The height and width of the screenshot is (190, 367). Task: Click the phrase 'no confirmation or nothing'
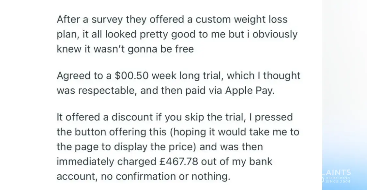pyautogui.click(x=166, y=177)
